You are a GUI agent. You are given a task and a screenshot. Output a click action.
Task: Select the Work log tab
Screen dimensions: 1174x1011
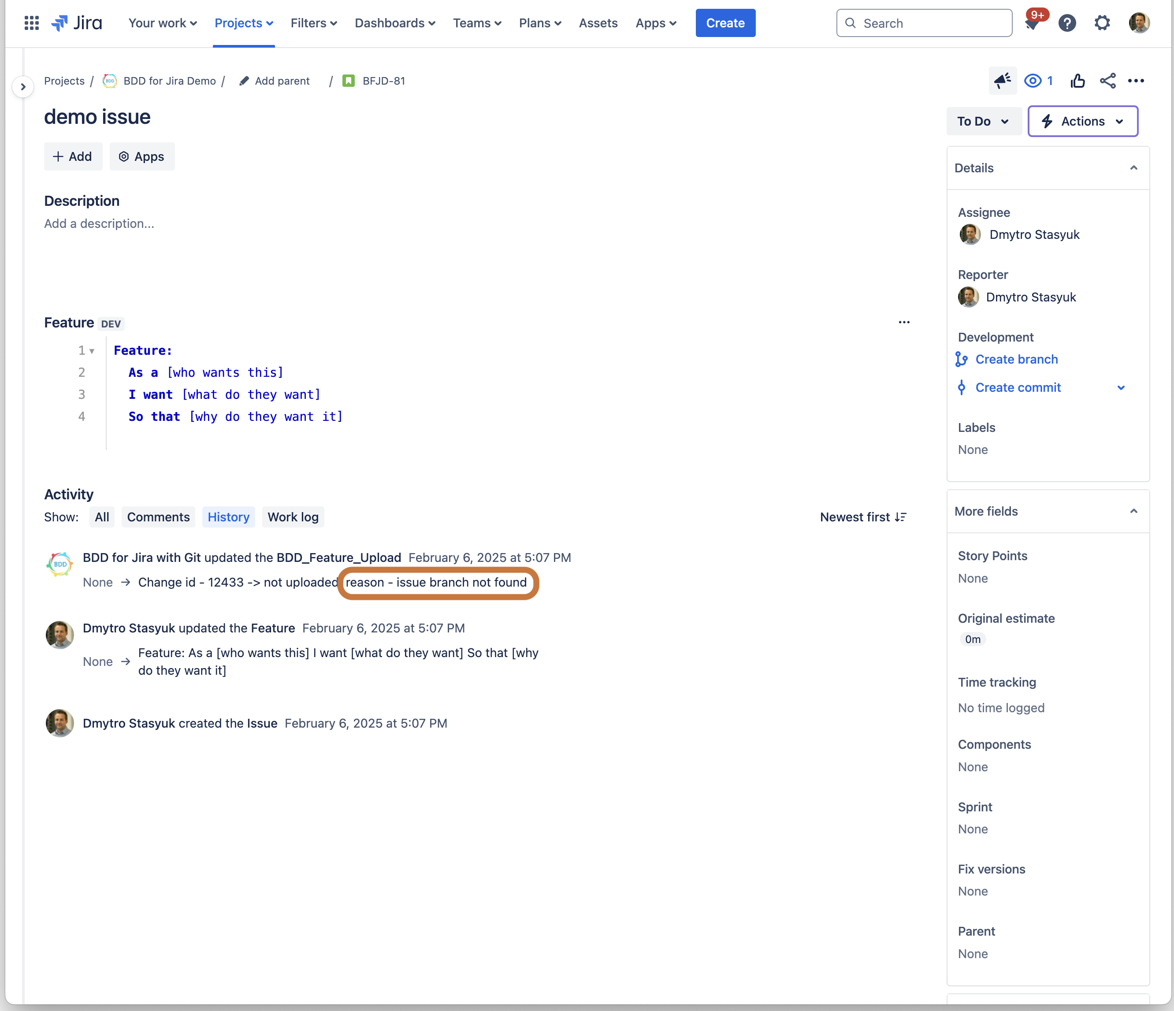pyautogui.click(x=293, y=517)
